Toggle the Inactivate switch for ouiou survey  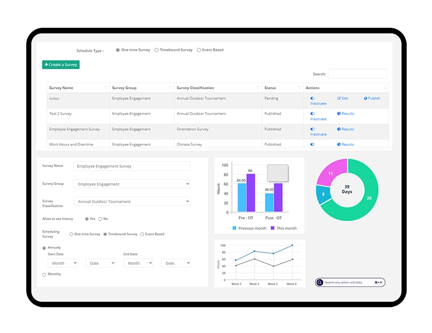point(313,98)
